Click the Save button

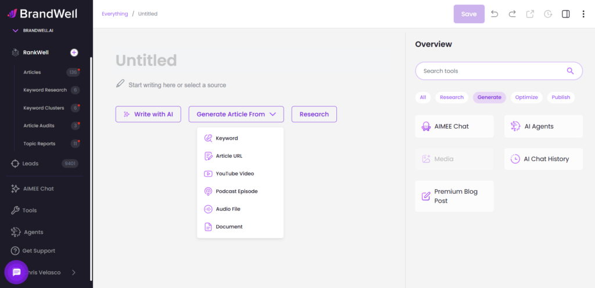click(x=469, y=14)
